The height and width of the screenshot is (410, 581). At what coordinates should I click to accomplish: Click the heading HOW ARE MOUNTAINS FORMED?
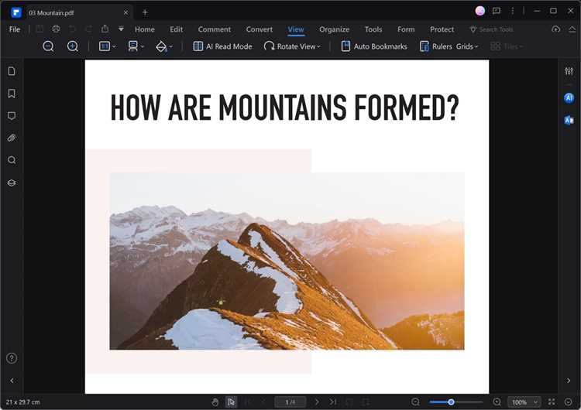click(x=284, y=108)
